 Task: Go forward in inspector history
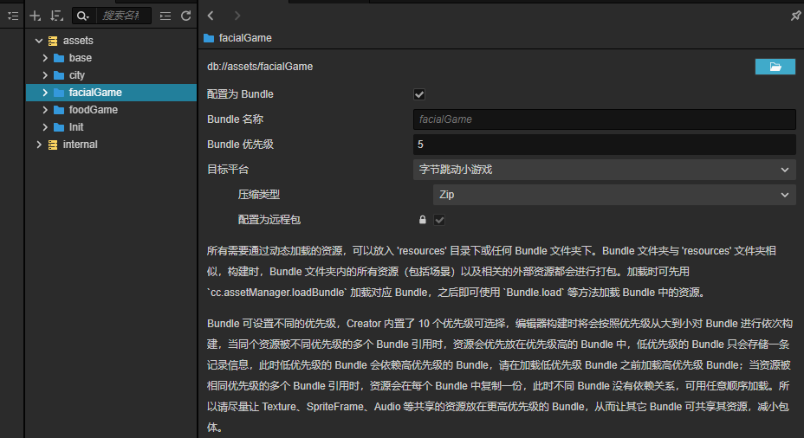[237, 16]
